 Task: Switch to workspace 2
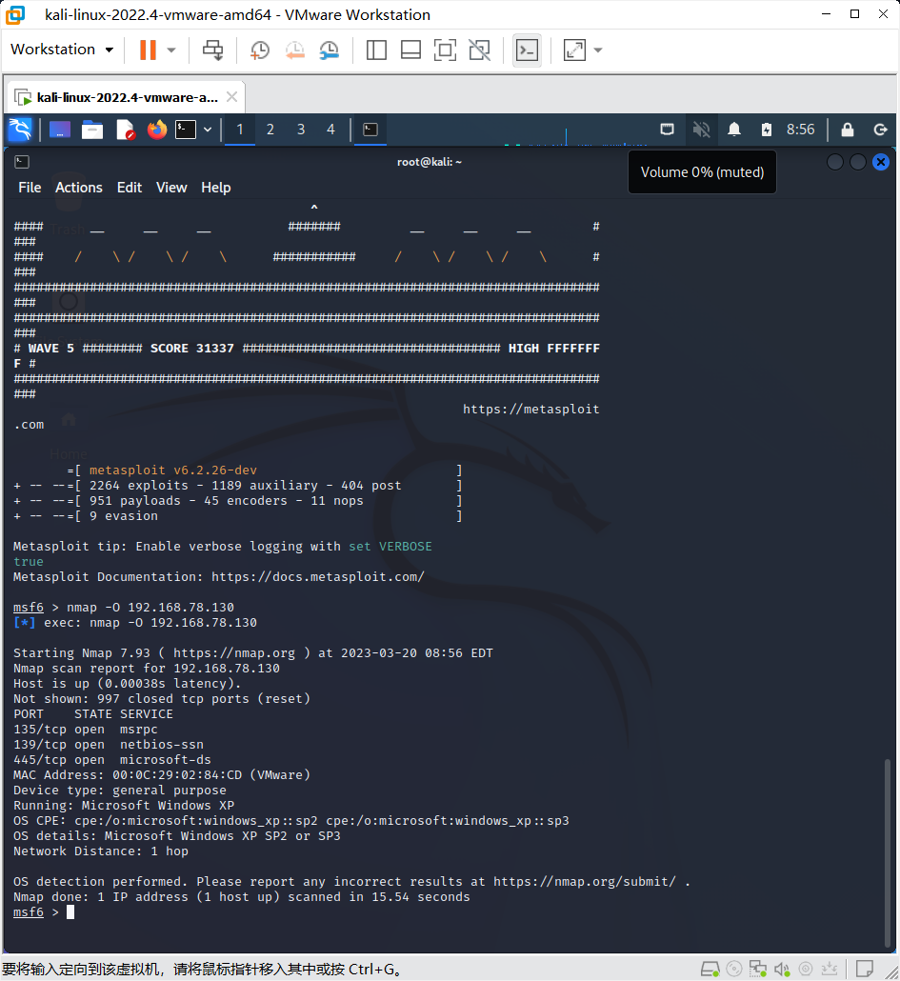pos(270,130)
